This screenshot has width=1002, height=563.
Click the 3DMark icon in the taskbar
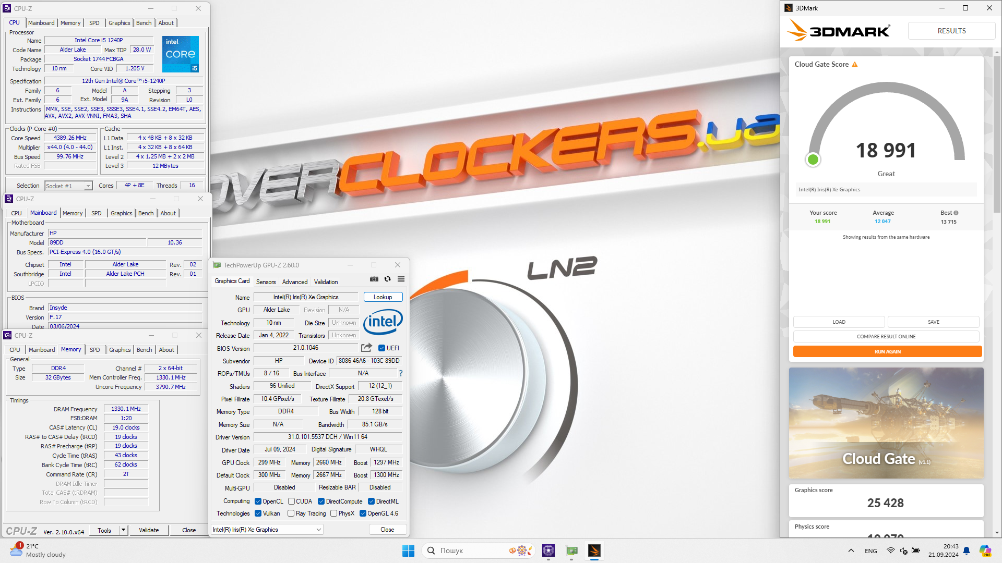(x=594, y=550)
